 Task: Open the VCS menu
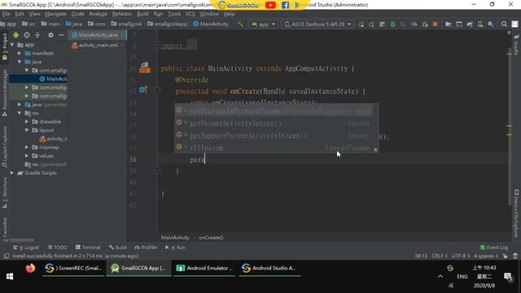pyautogui.click(x=190, y=14)
